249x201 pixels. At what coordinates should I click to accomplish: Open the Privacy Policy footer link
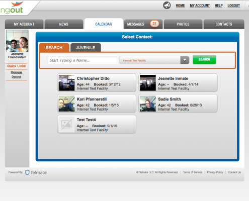(x=215, y=172)
